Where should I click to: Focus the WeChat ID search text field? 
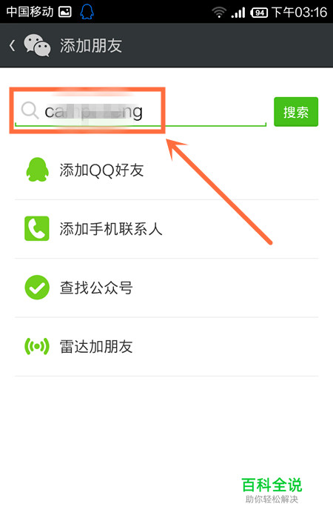click(x=141, y=111)
